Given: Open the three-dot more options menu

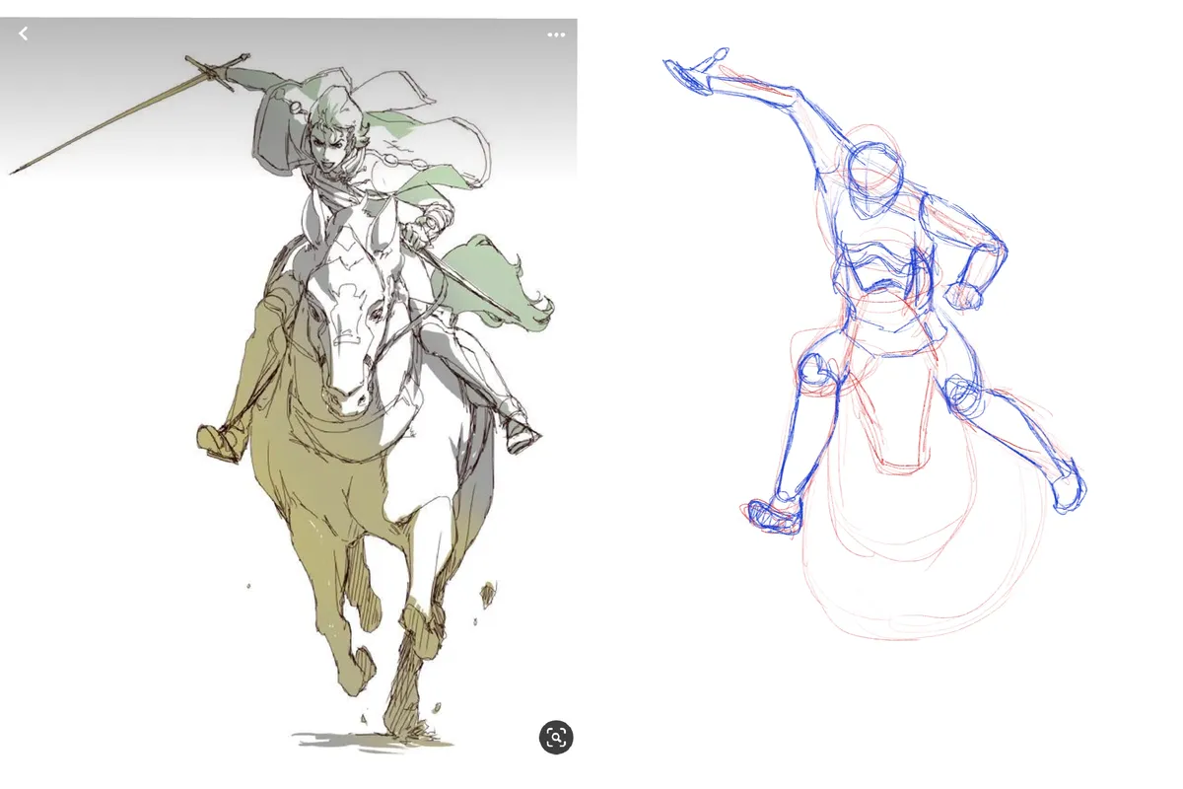Looking at the screenshot, I should coord(556,35).
